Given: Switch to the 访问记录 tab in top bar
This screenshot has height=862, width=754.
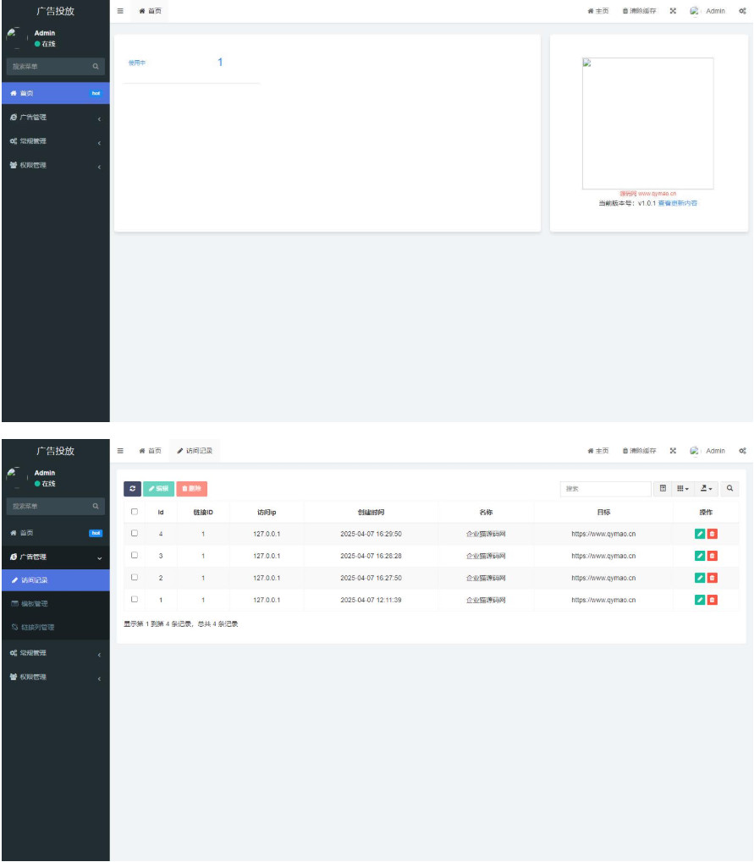Looking at the screenshot, I should click(195, 451).
